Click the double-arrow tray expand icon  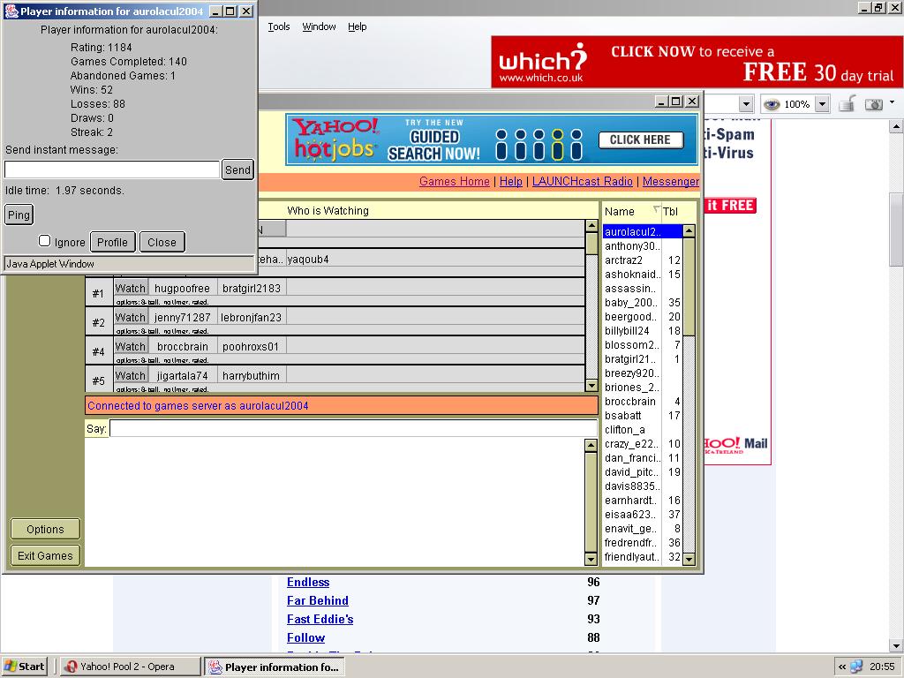842,667
